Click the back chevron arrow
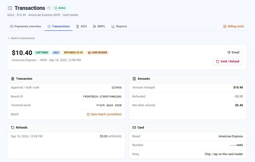Image resolution: width=255 pixels, height=162 pixels. (9, 38)
